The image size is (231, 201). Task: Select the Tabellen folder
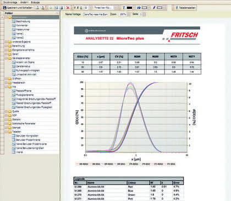(x=16, y=132)
